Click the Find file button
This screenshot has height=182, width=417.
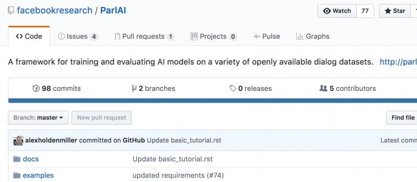pyautogui.click(x=401, y=117)
